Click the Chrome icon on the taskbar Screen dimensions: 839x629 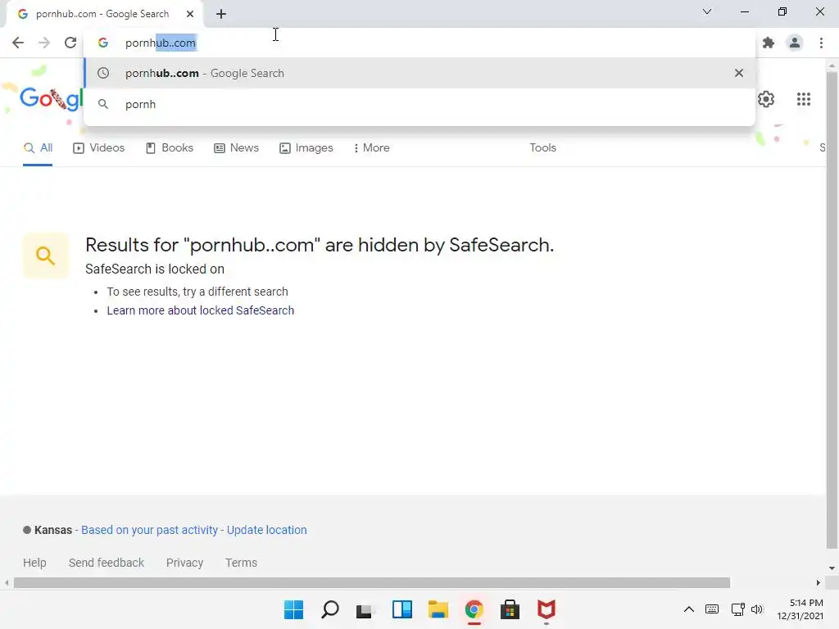474,609
